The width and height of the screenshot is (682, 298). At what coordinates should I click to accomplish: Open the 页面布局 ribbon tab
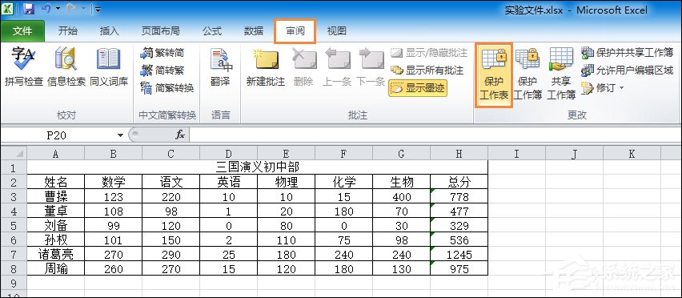pos(161,31)
